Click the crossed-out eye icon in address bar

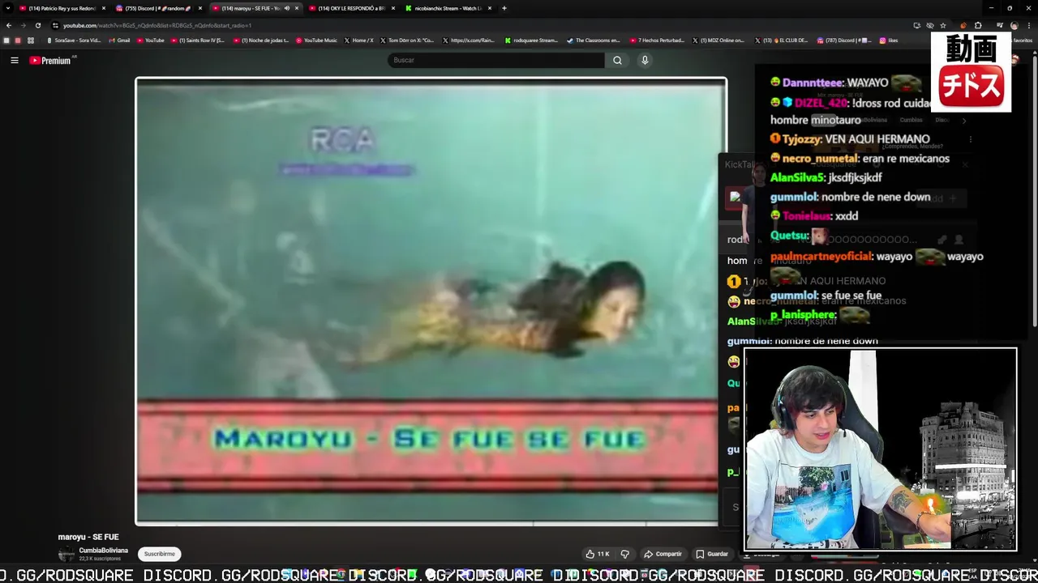tap(930, 25)
